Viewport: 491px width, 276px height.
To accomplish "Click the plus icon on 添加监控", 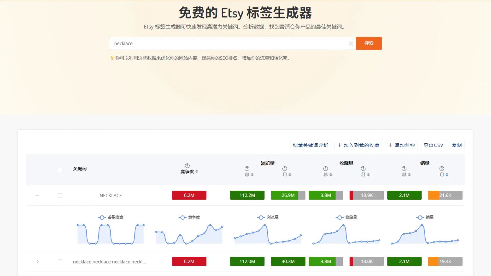I will [390, 145].
